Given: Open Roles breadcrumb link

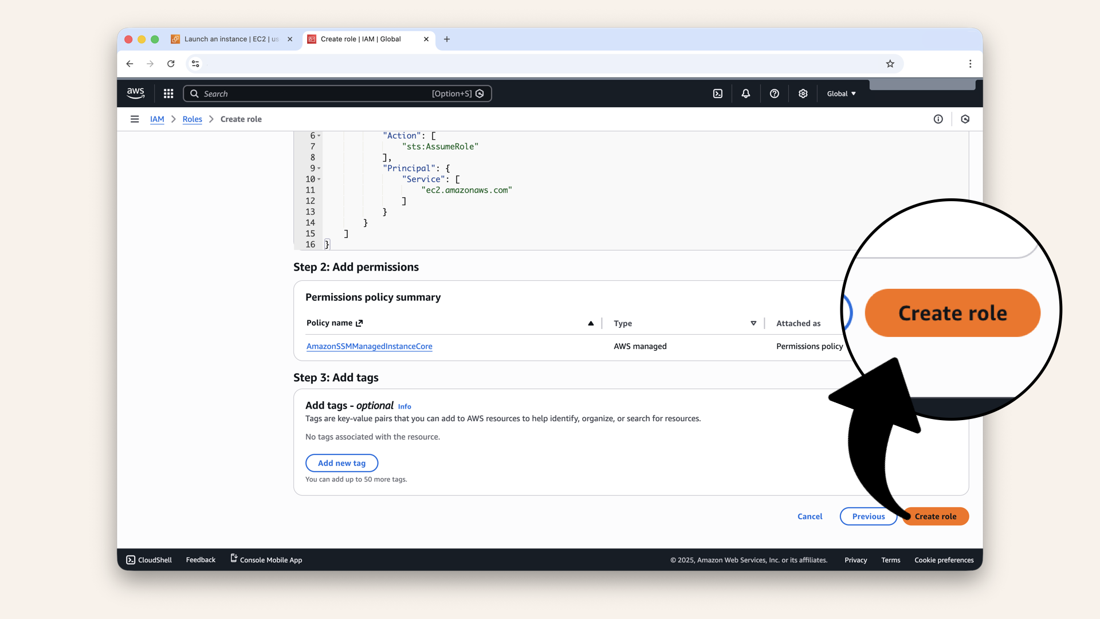Looking at the screenshot, I should (x=192, y=119).
